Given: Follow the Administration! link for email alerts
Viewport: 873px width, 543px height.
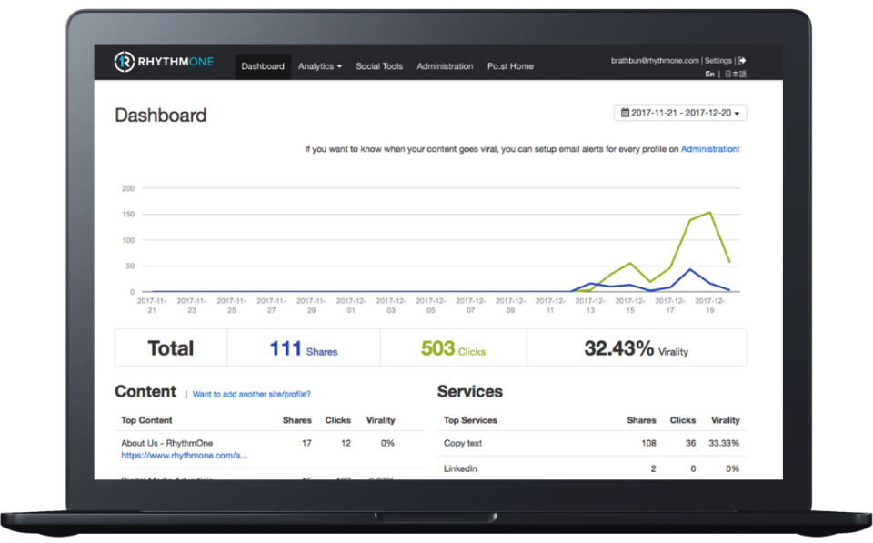Looking at the screenshot, I should pyautogui.click(x=710, y=149).
